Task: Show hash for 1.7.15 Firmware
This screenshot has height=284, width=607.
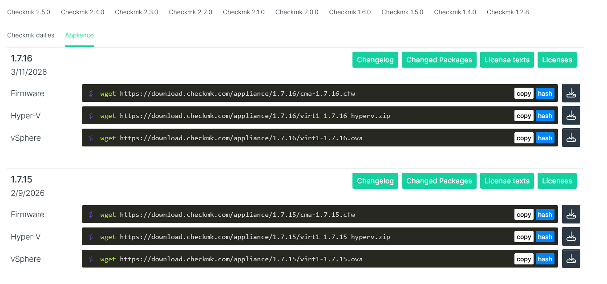Action: pyautogui.click(x=545, y=214)
